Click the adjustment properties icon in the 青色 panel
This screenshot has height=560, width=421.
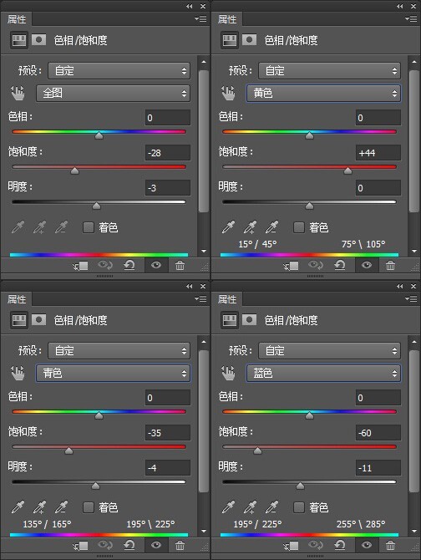click(x=19, y=320)
